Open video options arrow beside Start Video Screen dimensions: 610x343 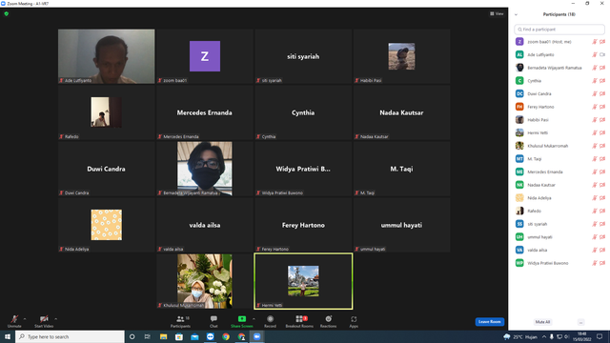(56, 319)
